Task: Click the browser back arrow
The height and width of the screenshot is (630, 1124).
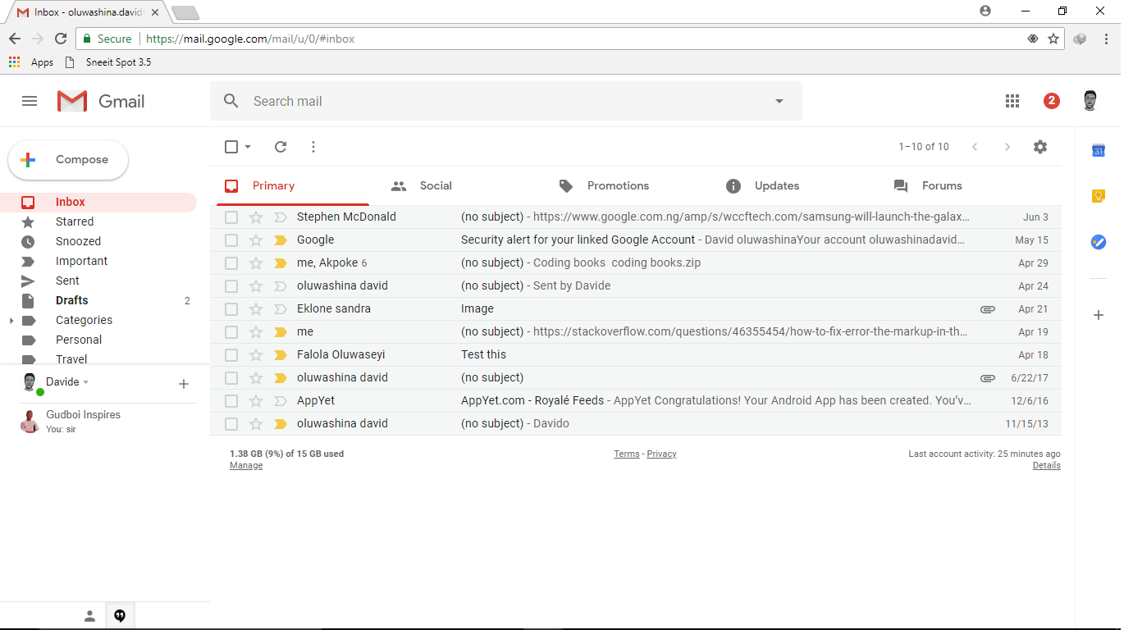Action: 15,39
